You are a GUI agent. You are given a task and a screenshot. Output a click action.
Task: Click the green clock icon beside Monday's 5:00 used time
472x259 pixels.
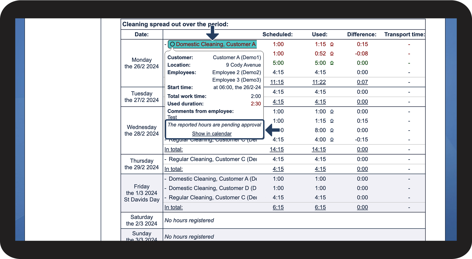tap(332, 63)
